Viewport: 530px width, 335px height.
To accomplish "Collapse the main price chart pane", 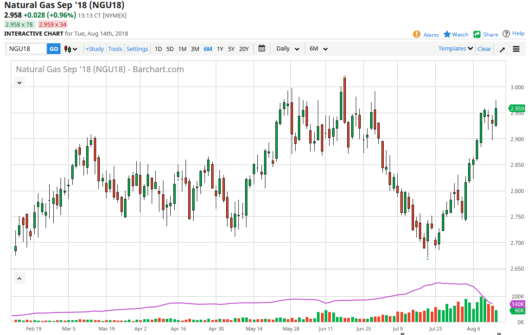I will pos(19,83).
